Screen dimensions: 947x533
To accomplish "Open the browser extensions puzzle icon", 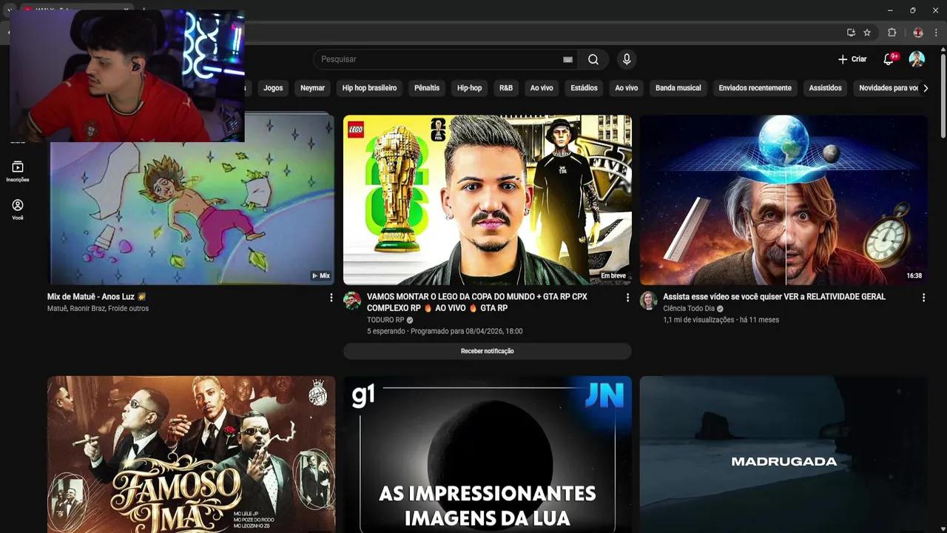I will 892,33.
